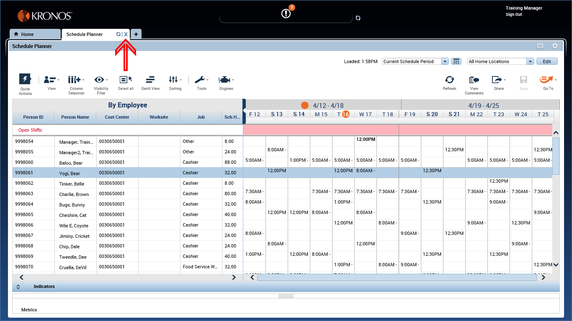
Task: Open the Current Schedule Period dropdown
Action: coord(445,61)
